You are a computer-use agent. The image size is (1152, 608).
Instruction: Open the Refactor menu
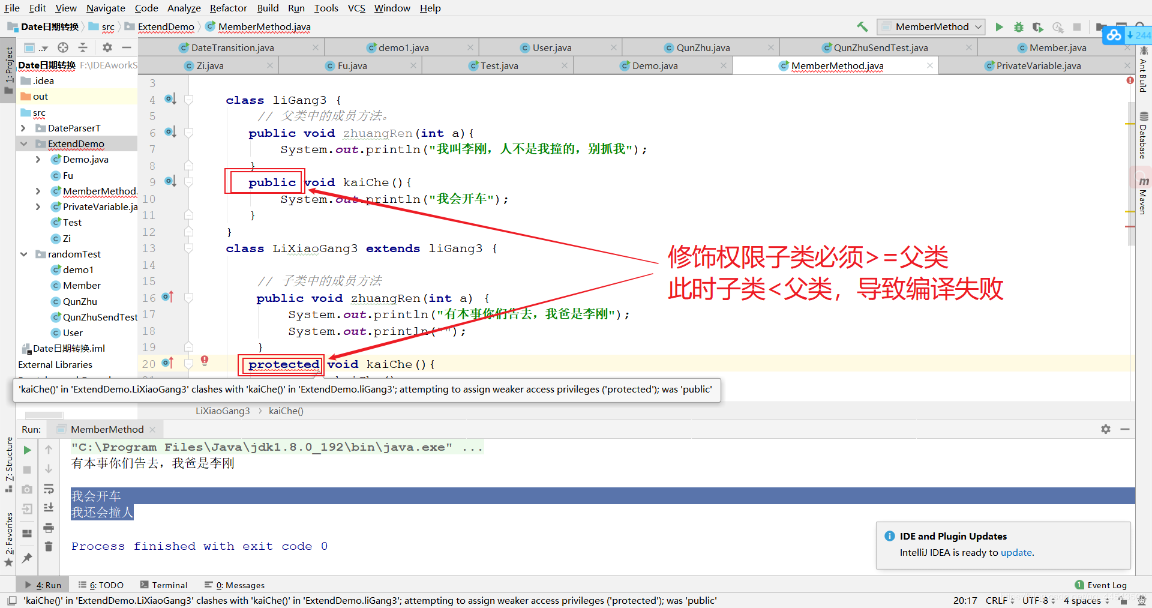[x=228, y=8]
